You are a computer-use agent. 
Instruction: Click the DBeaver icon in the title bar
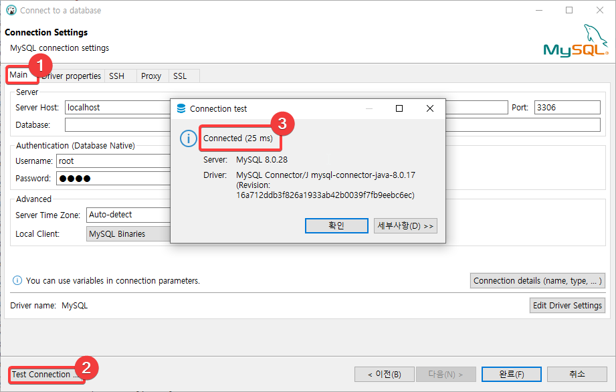[11, 11]
